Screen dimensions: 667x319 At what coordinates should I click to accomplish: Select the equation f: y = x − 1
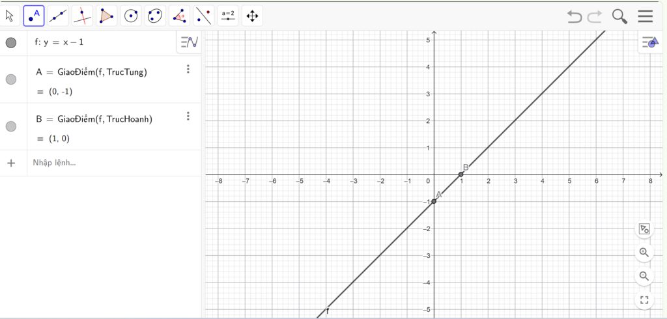click(x=59, y=42)
